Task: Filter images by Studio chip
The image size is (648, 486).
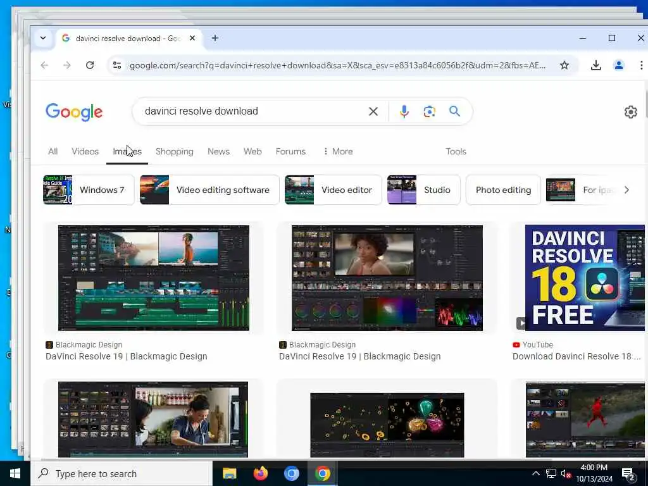Action: (423, 190)
